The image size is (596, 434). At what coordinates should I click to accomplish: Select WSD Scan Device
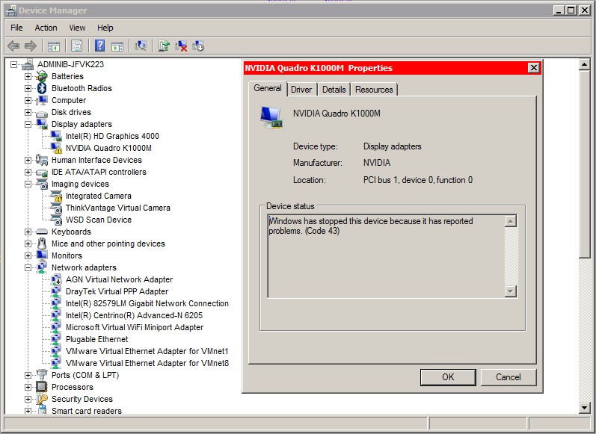(99, 220)
